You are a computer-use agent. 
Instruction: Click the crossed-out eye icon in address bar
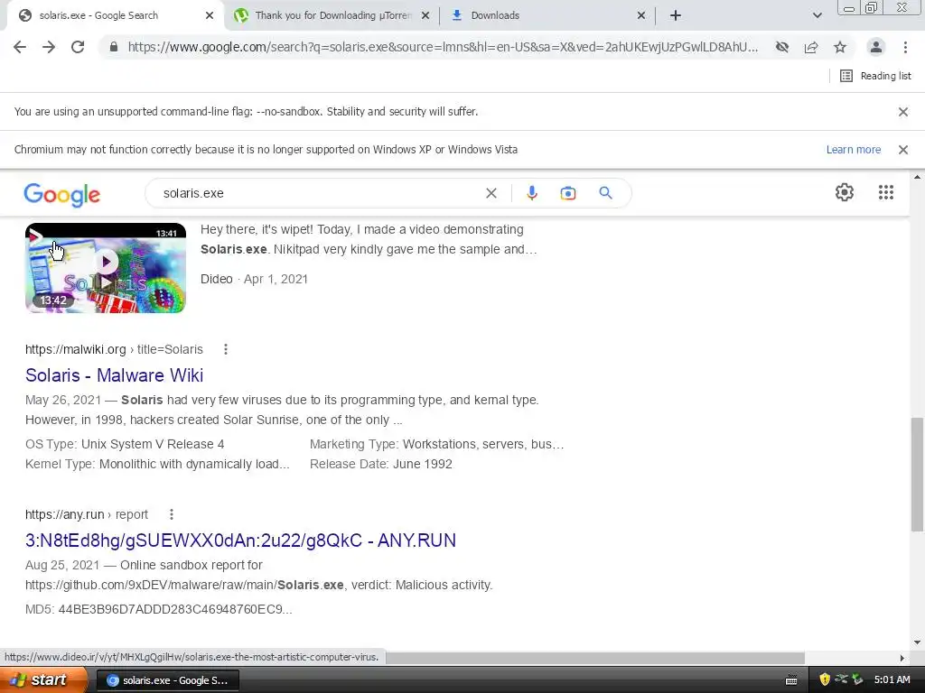[782, 47]
